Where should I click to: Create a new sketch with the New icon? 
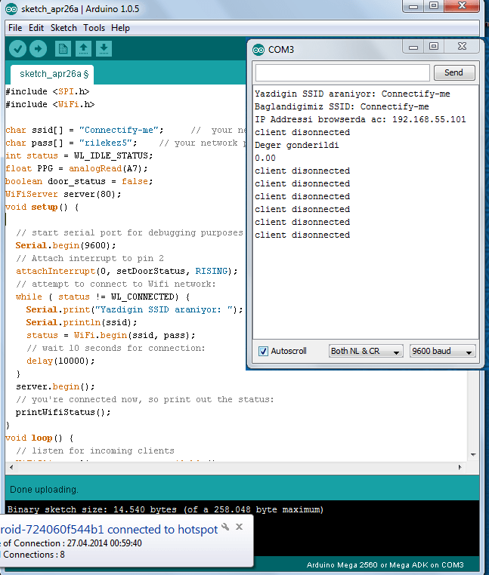pos(63,49)
